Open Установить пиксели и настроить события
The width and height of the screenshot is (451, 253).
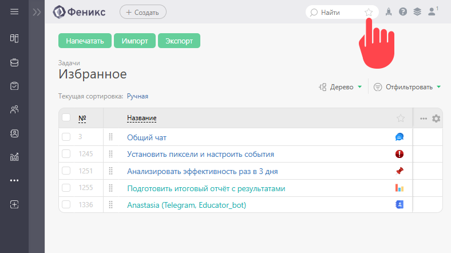200,155
